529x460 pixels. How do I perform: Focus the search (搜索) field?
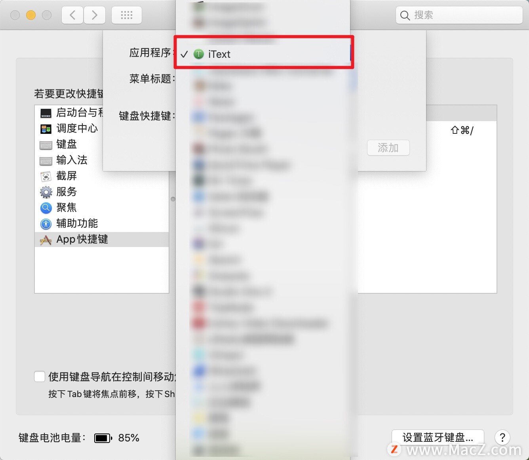tap(459, 15)
